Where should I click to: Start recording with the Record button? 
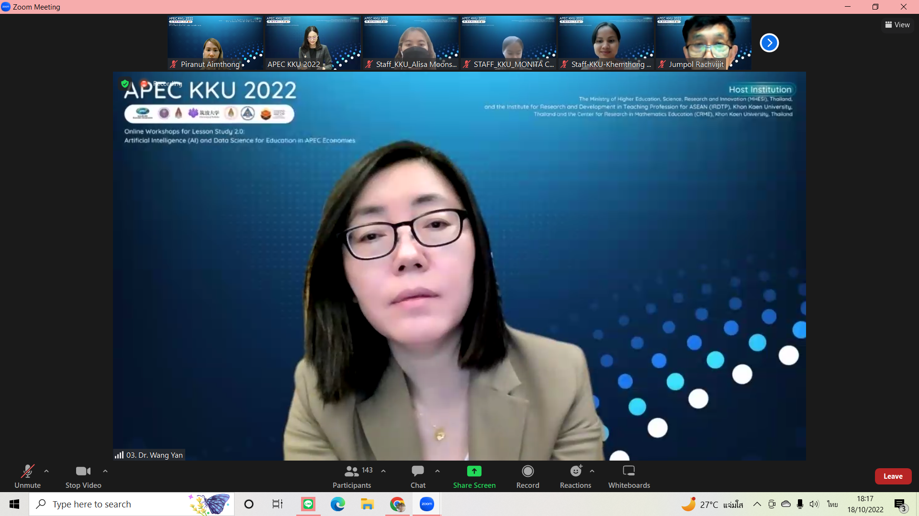527,476
